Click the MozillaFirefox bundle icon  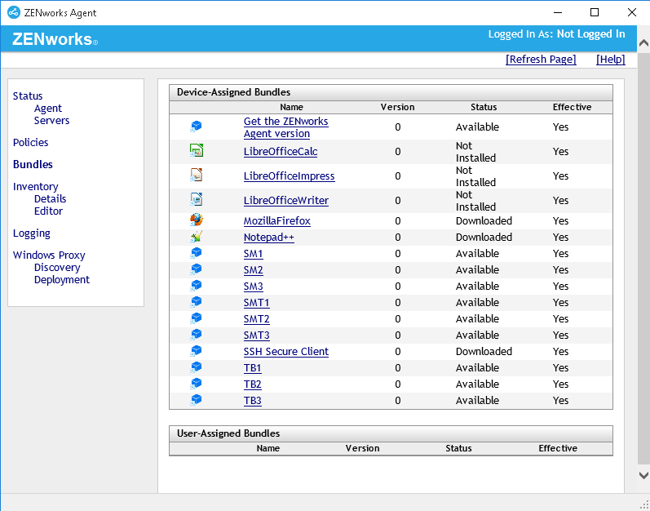click(x=196, y=220)
